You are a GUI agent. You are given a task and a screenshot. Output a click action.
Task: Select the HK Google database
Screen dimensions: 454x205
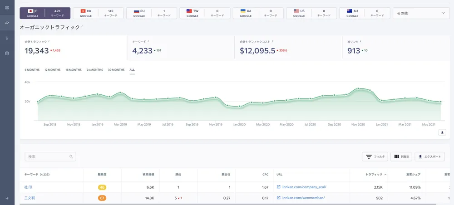pyautogui.click(x=98, y=13)
